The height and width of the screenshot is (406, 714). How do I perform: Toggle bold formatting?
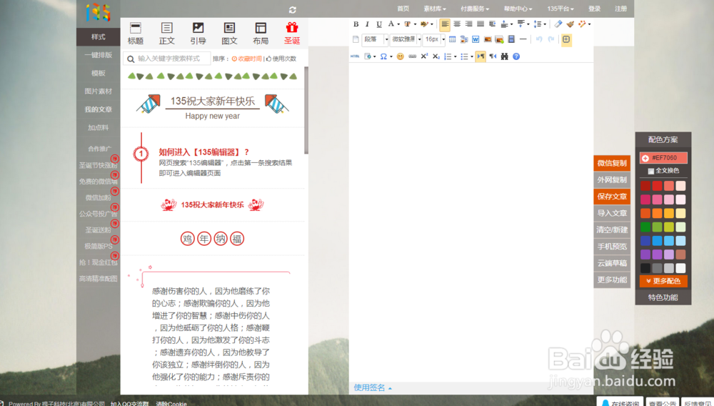(x=356, y=24)
